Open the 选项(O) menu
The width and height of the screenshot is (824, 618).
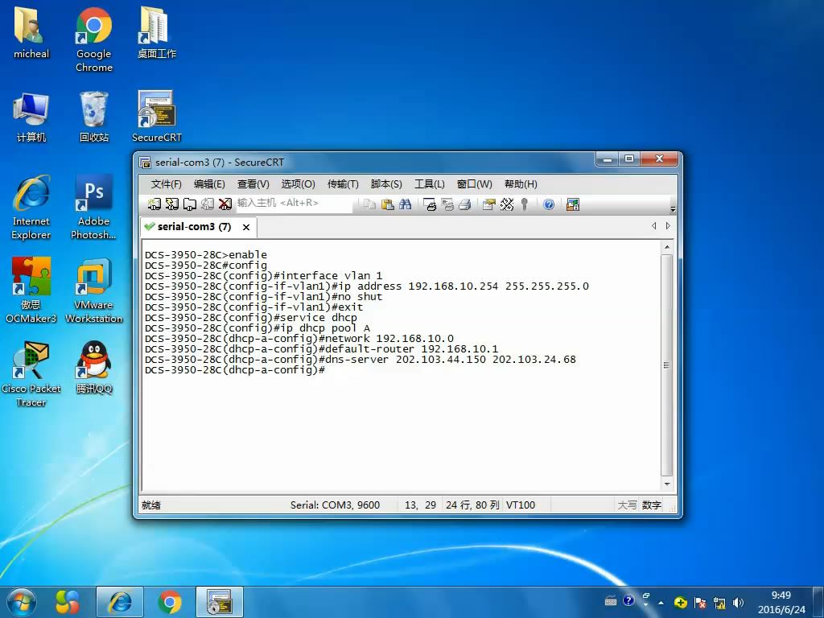[298, 184]
